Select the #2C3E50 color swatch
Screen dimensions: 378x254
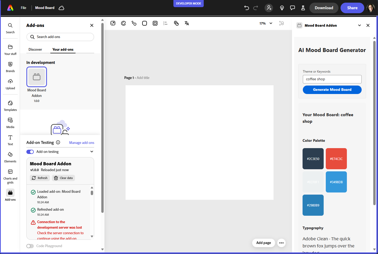click(313, 159)
